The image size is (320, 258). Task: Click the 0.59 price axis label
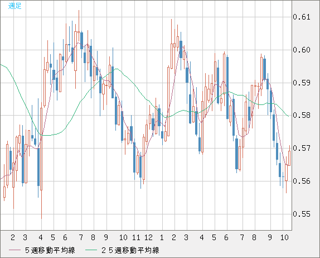coord(302,83)
